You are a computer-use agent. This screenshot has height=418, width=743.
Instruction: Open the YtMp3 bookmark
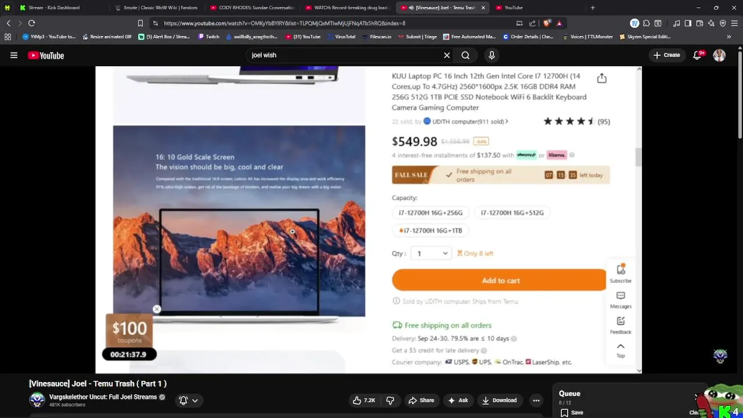click(49, 37)
